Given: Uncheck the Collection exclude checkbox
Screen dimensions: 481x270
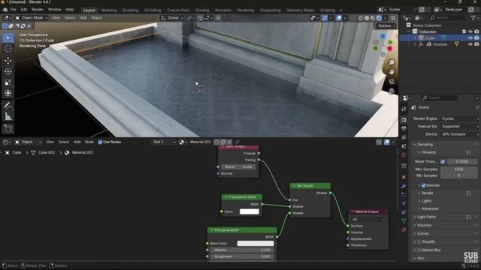Looking at the screenshot, I should (464, 31).
